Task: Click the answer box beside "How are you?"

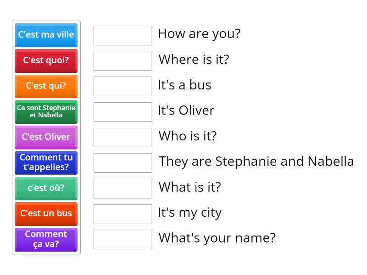Action: pyautogui.click(x=122, y=34)
